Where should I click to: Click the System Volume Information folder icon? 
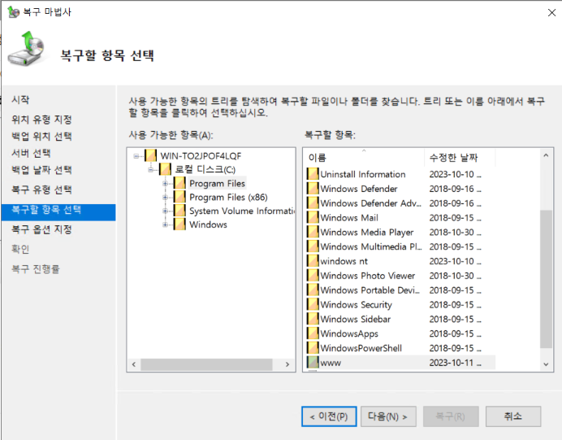click(x=179, y=211)
